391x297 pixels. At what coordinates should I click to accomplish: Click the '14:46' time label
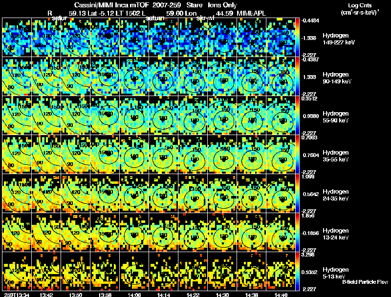(x=281, y=295)
